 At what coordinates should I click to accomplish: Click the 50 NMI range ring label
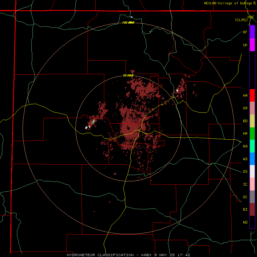coord(128,76)
